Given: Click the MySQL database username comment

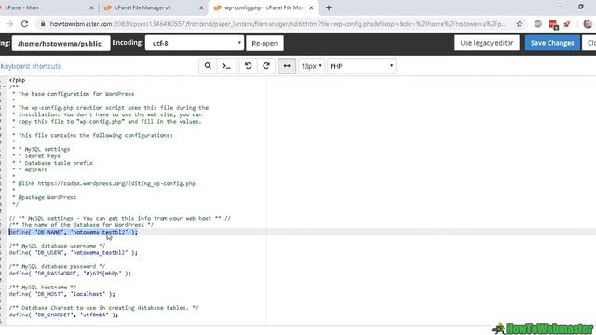Looking at the screenshot, I should click(57, 246).
